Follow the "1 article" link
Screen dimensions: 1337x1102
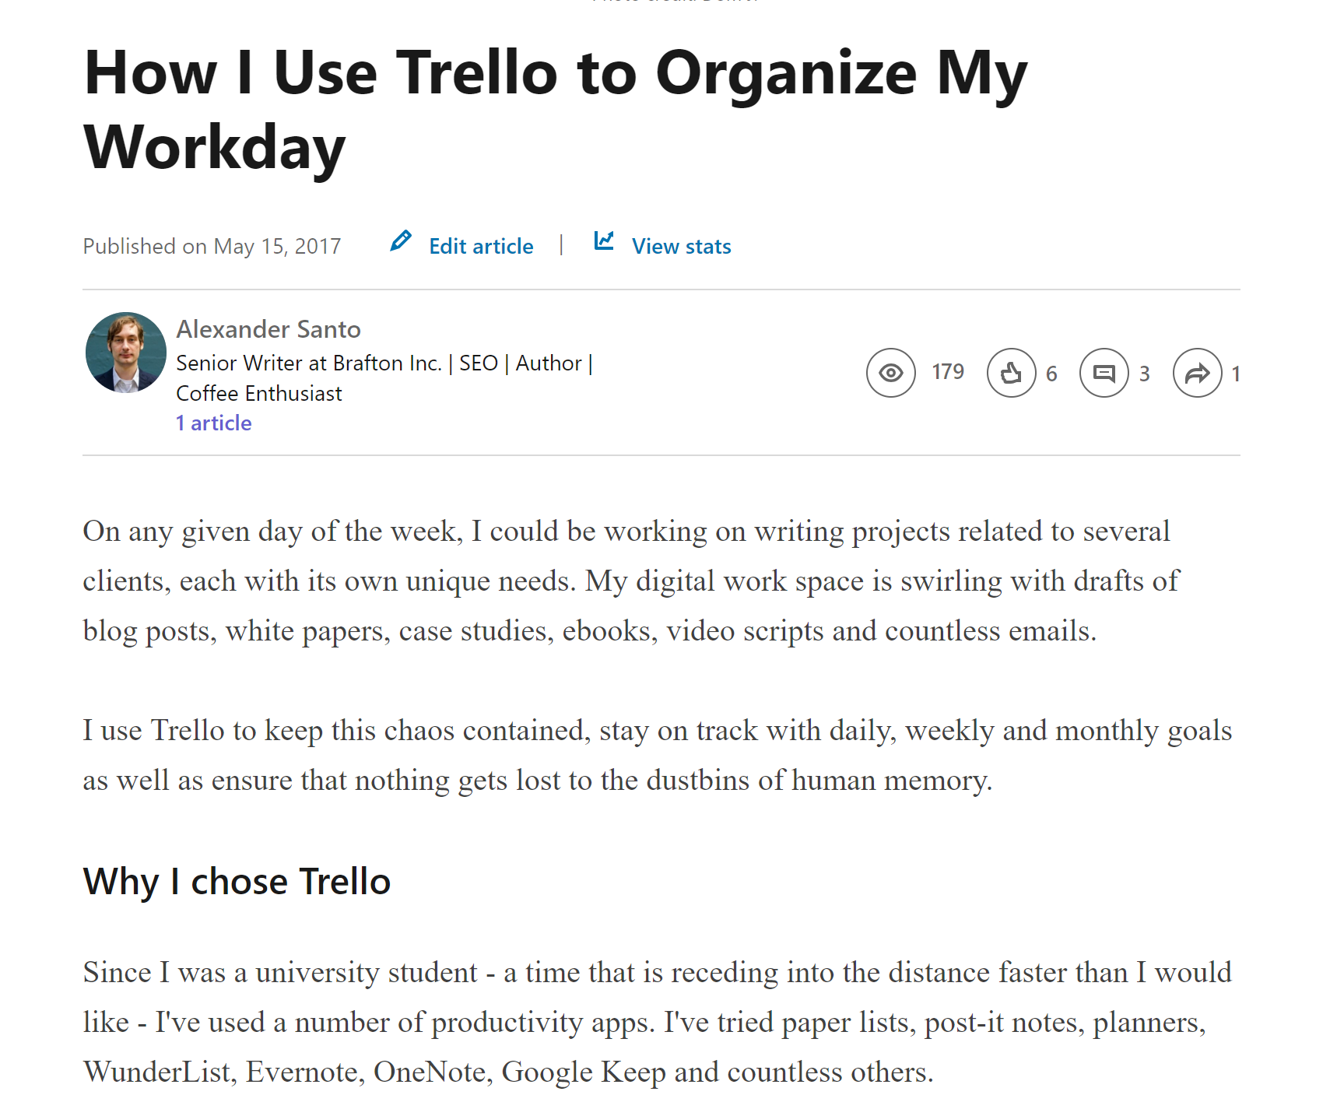(x=214, y=423)
